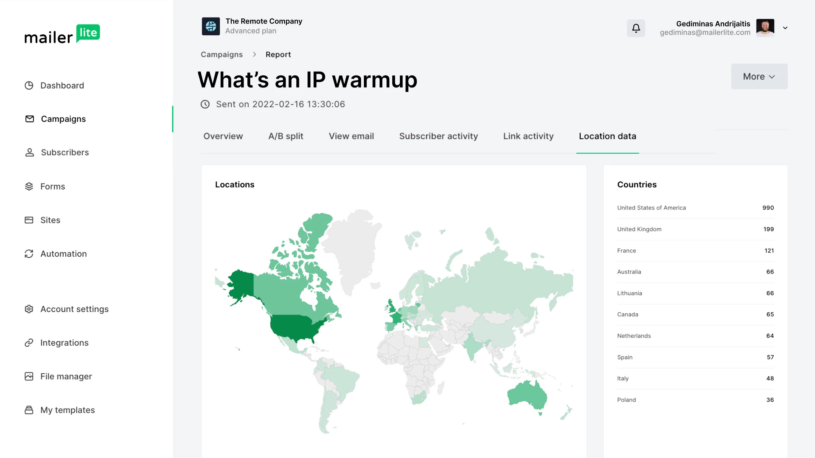Screen dimensions: 815x458
Task: Click the breadcrumb chevron after Campaigns
Action: click(x=254, y=54)
